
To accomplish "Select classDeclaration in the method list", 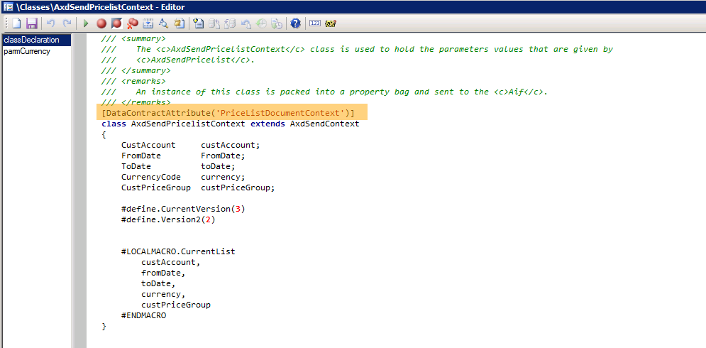I will pos(31,40).
